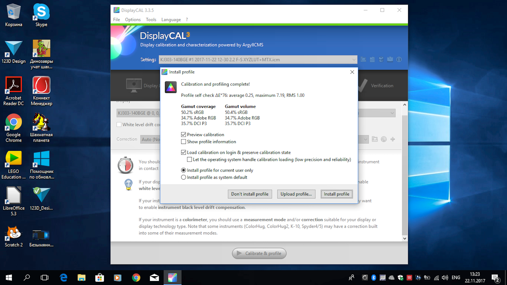Click Don't install profile button
Screen dimensions: 507x285
pyautogui.click(x=250, y=194)
